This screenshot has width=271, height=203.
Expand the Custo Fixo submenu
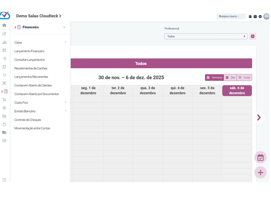click(x=40, y=103)
